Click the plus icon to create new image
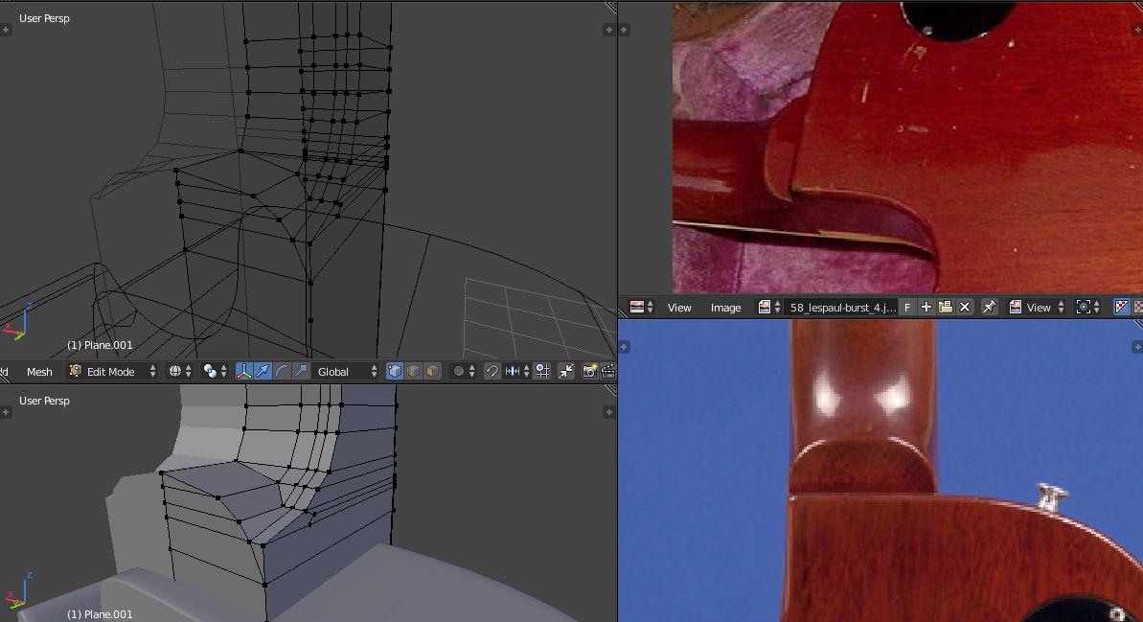This screenshot has width=1143, height=622. [x=926, y=307]
